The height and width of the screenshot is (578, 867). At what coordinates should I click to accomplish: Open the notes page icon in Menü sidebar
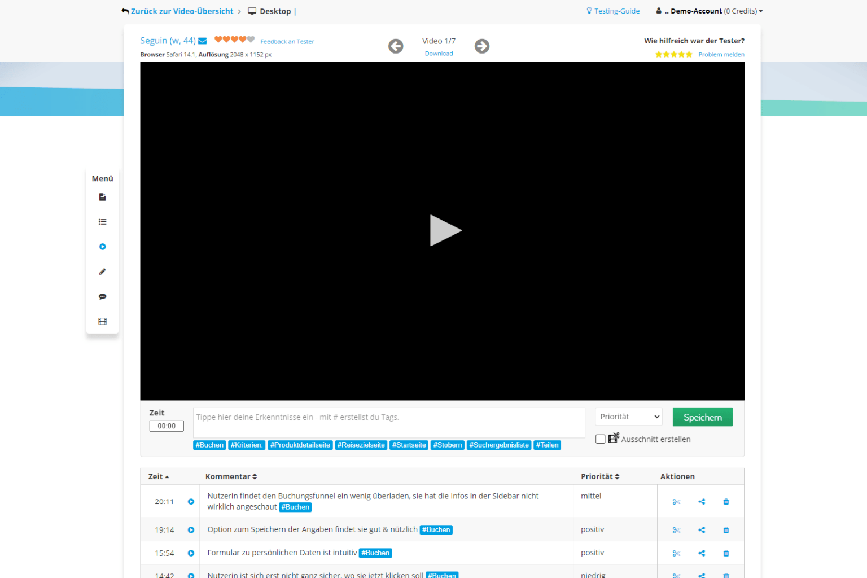tap(102, 197)
